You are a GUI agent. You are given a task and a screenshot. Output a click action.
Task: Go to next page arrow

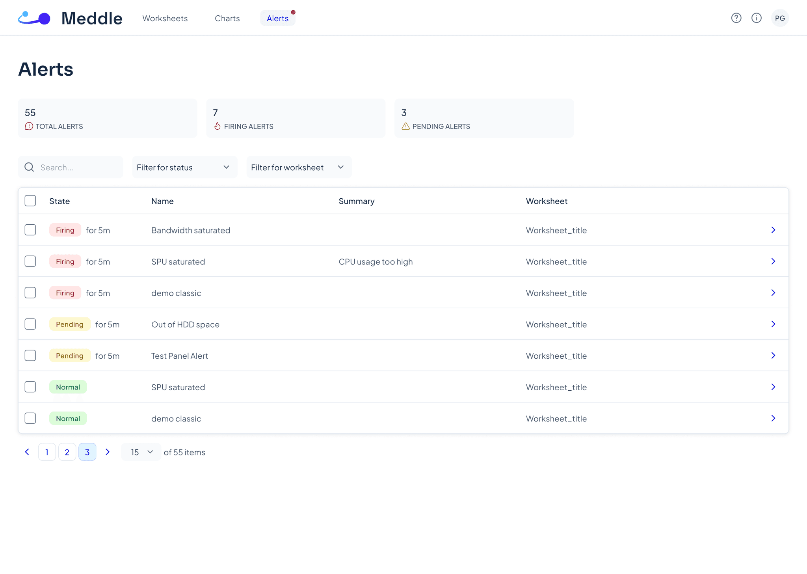click(x=107, y=452)
